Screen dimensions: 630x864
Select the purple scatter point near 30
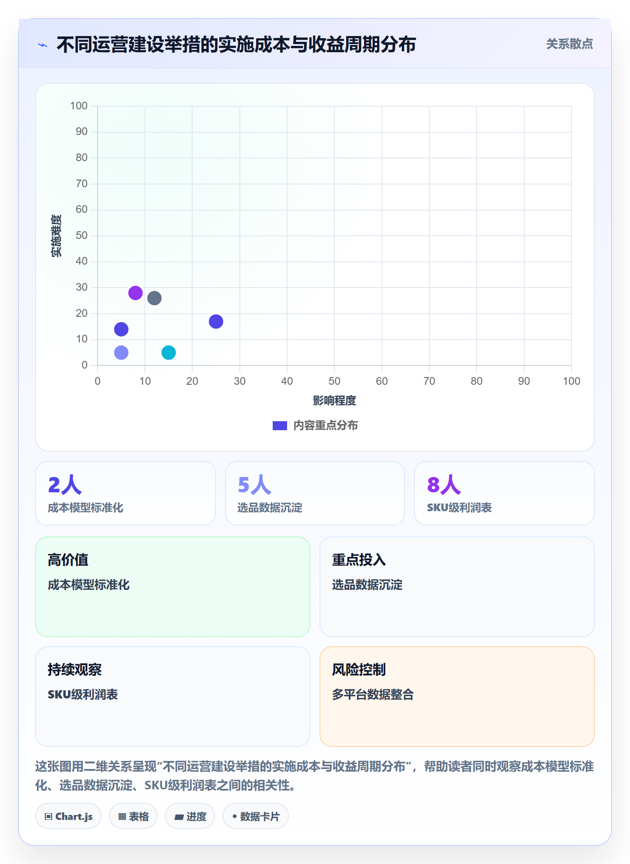point(135,293)
